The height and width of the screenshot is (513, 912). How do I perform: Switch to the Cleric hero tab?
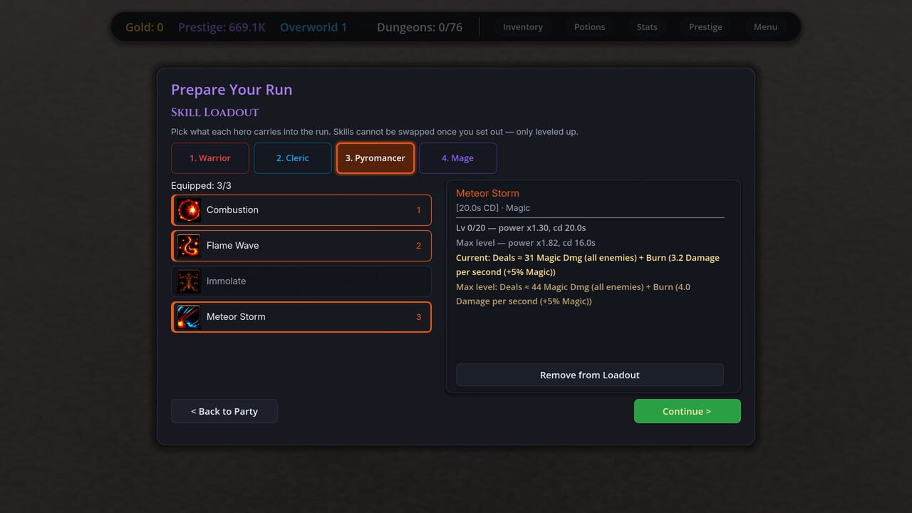click(x=293, y=158)
